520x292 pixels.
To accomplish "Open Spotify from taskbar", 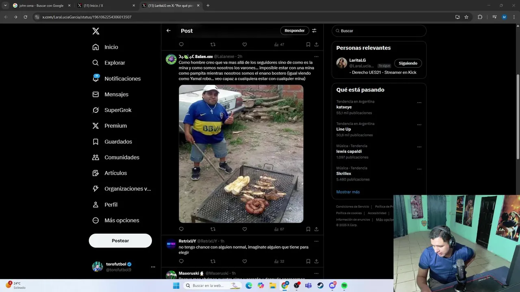I will pyautogui.click(x=344, y=286).
